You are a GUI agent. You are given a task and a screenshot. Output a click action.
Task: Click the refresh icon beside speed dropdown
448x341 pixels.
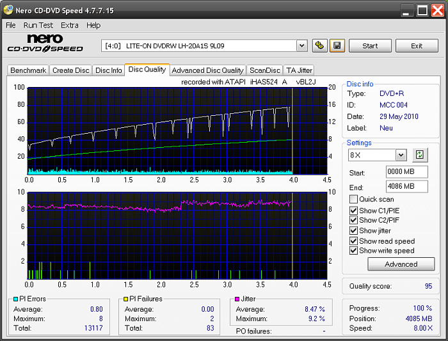click(x=420, y=155)
